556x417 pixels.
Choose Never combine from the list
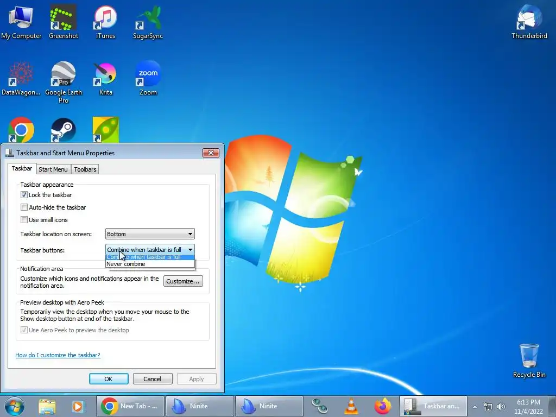tap(150, 264)
